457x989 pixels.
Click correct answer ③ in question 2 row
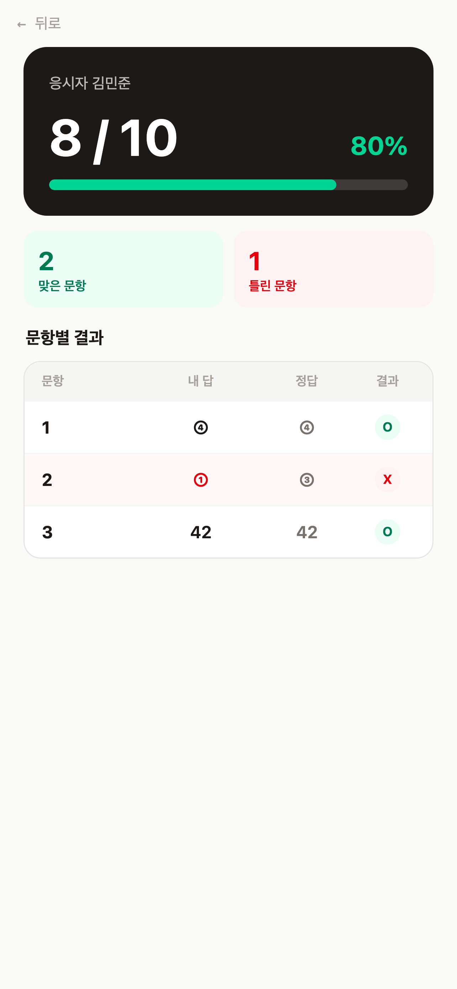[306, 480]
